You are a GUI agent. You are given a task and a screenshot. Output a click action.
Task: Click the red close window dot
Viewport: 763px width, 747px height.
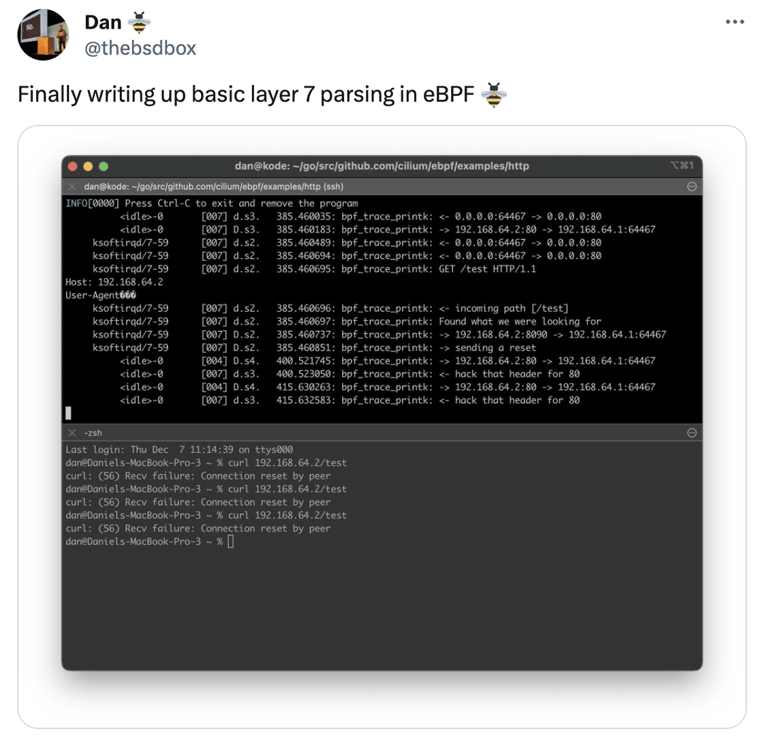[73, 166]
